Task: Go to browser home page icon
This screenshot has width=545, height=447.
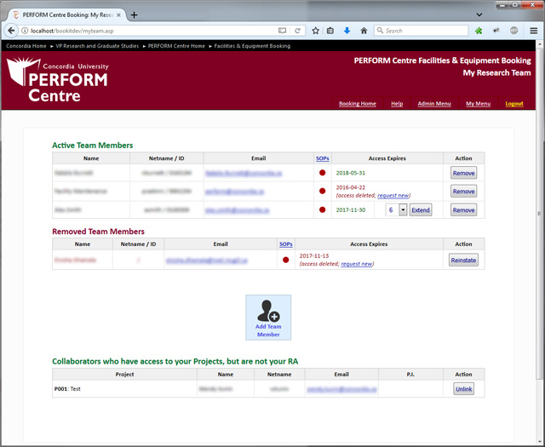Action: point(364,31)
